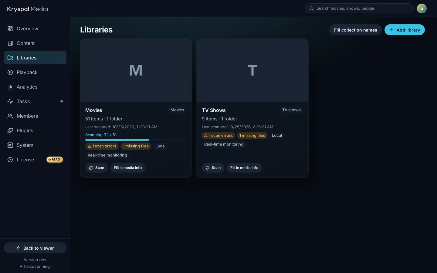Click 'Real-time monitoring' tag on Movies card
The height and width of the screenshot is (273, 437).
pos(107,155)
